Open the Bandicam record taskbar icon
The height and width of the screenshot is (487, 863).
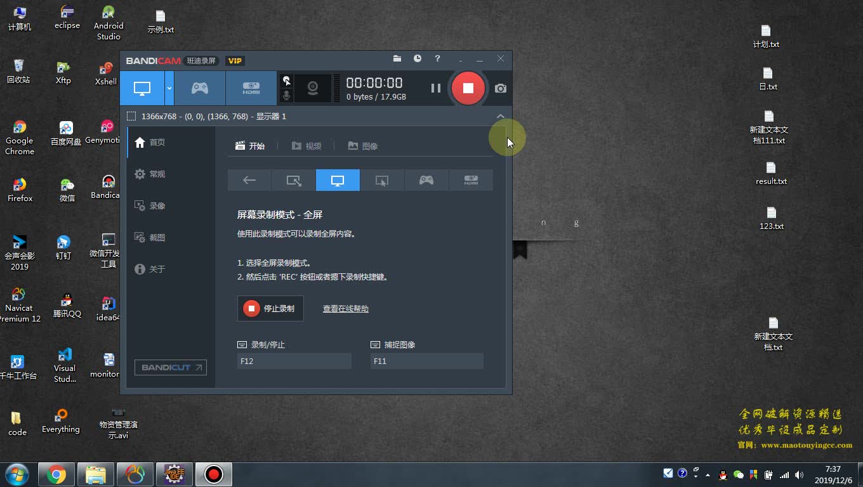tap(214, 474)
